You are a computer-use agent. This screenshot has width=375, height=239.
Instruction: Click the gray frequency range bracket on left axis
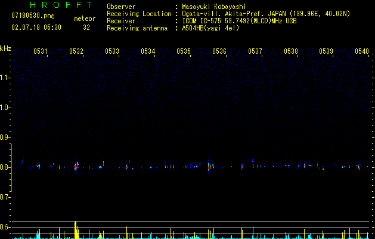pyautogui.click(x=12, y=168)
